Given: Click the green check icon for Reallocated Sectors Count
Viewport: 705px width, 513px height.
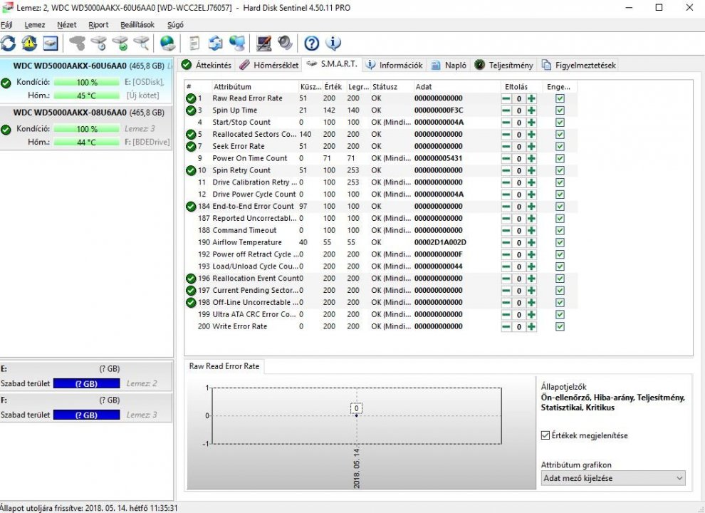Looking at the screenshot, I should click(191, 134).
